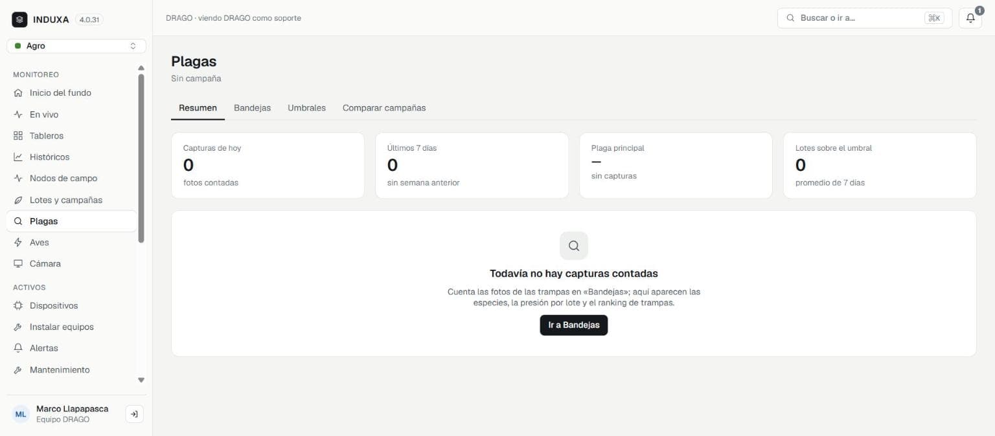Click the 'promedio de 7 días' caption
This screenshot has height=436, width=995.
tap(830, 183)
